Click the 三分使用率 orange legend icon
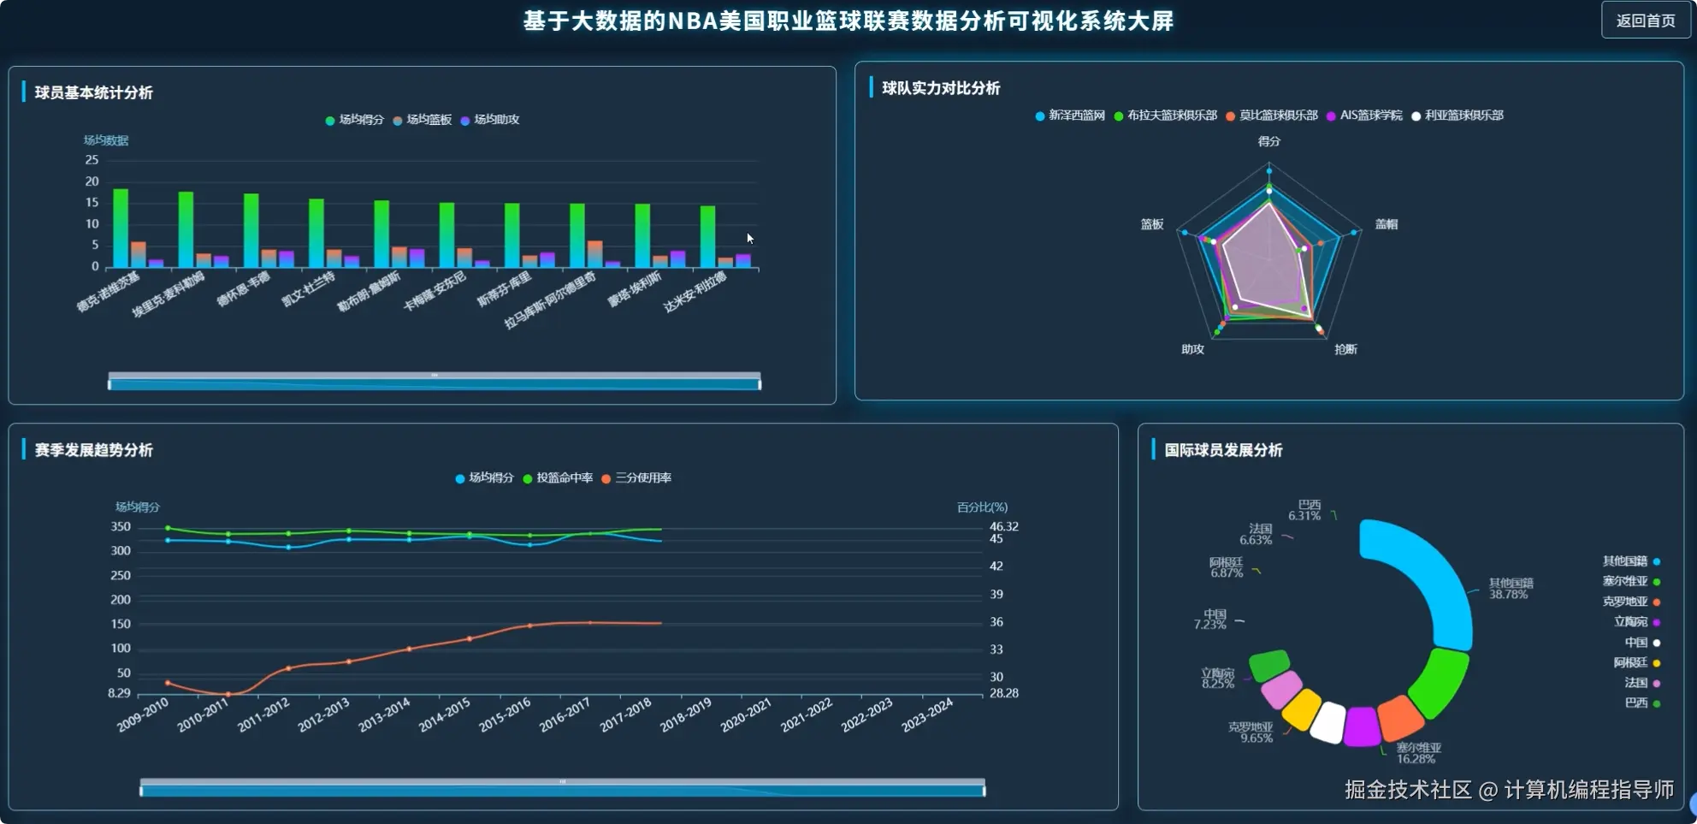The width and height of the screenshot is (1697, 824). [605, 478]
